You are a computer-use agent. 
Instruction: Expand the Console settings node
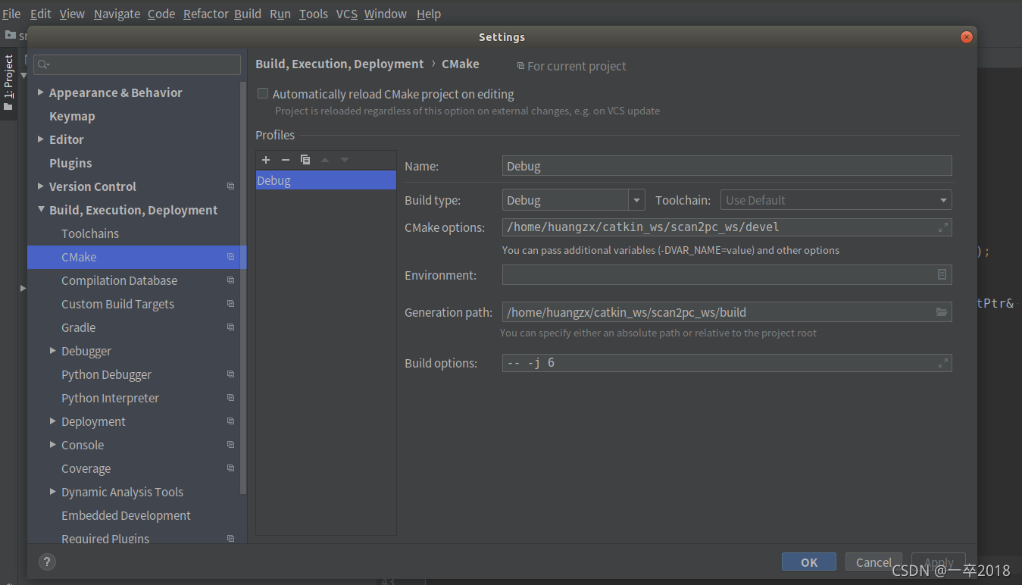click(53, 445)
